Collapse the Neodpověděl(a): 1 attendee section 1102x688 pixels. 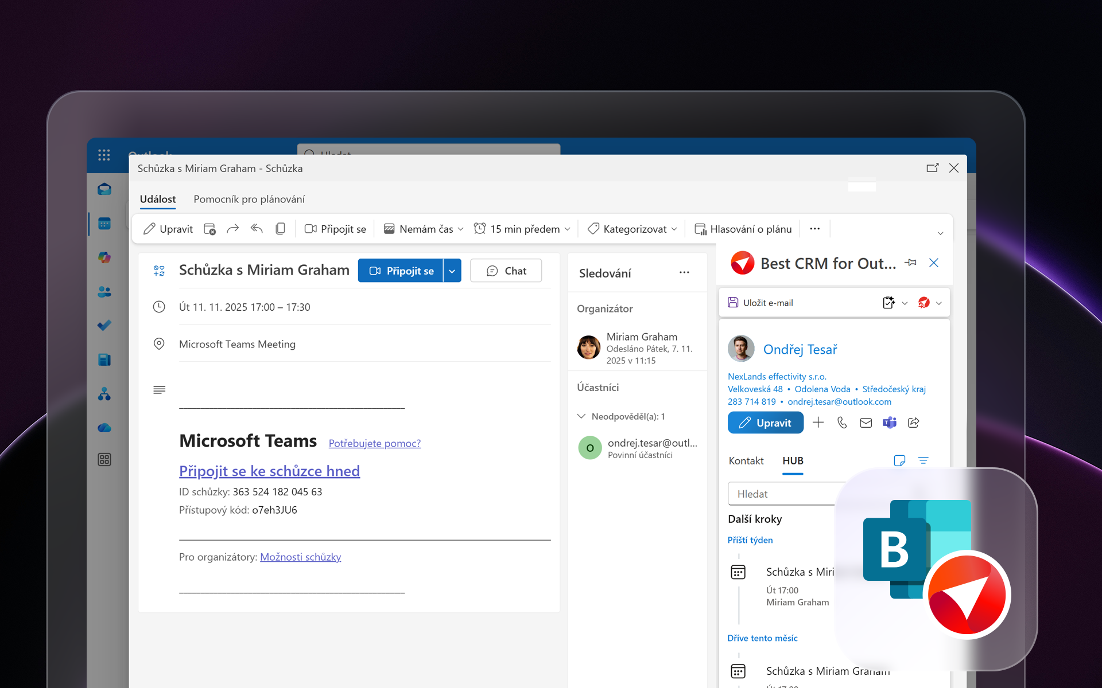click(582, 416)
